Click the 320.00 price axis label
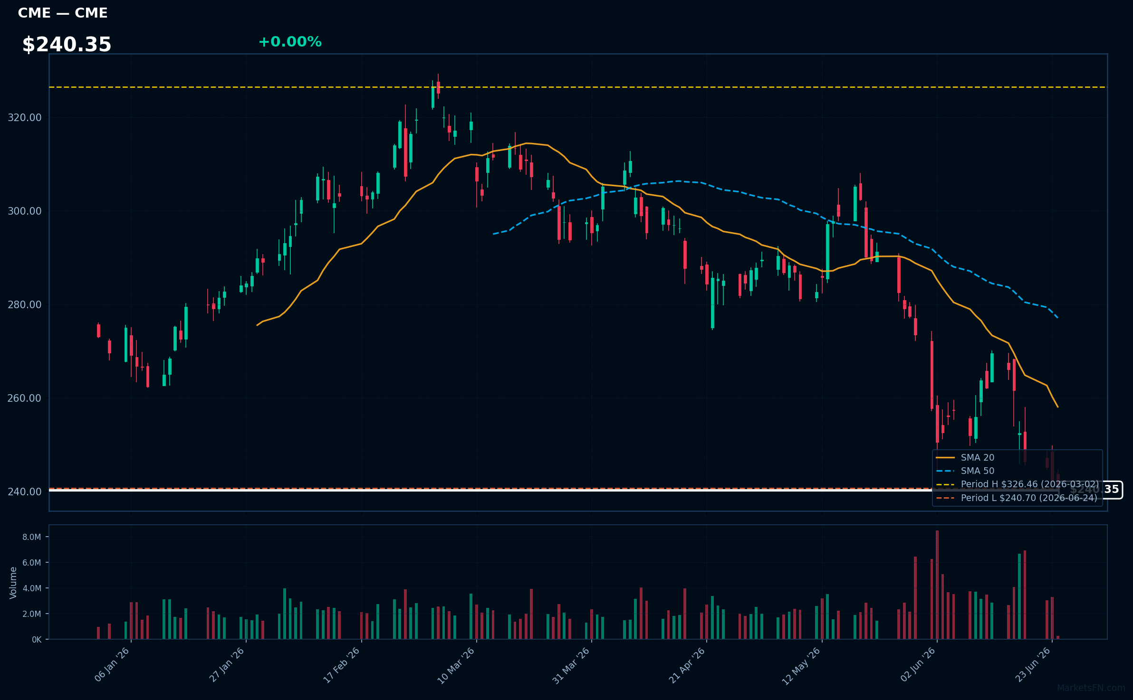This screenshot has height=700, width=1133. coord(25,118)
